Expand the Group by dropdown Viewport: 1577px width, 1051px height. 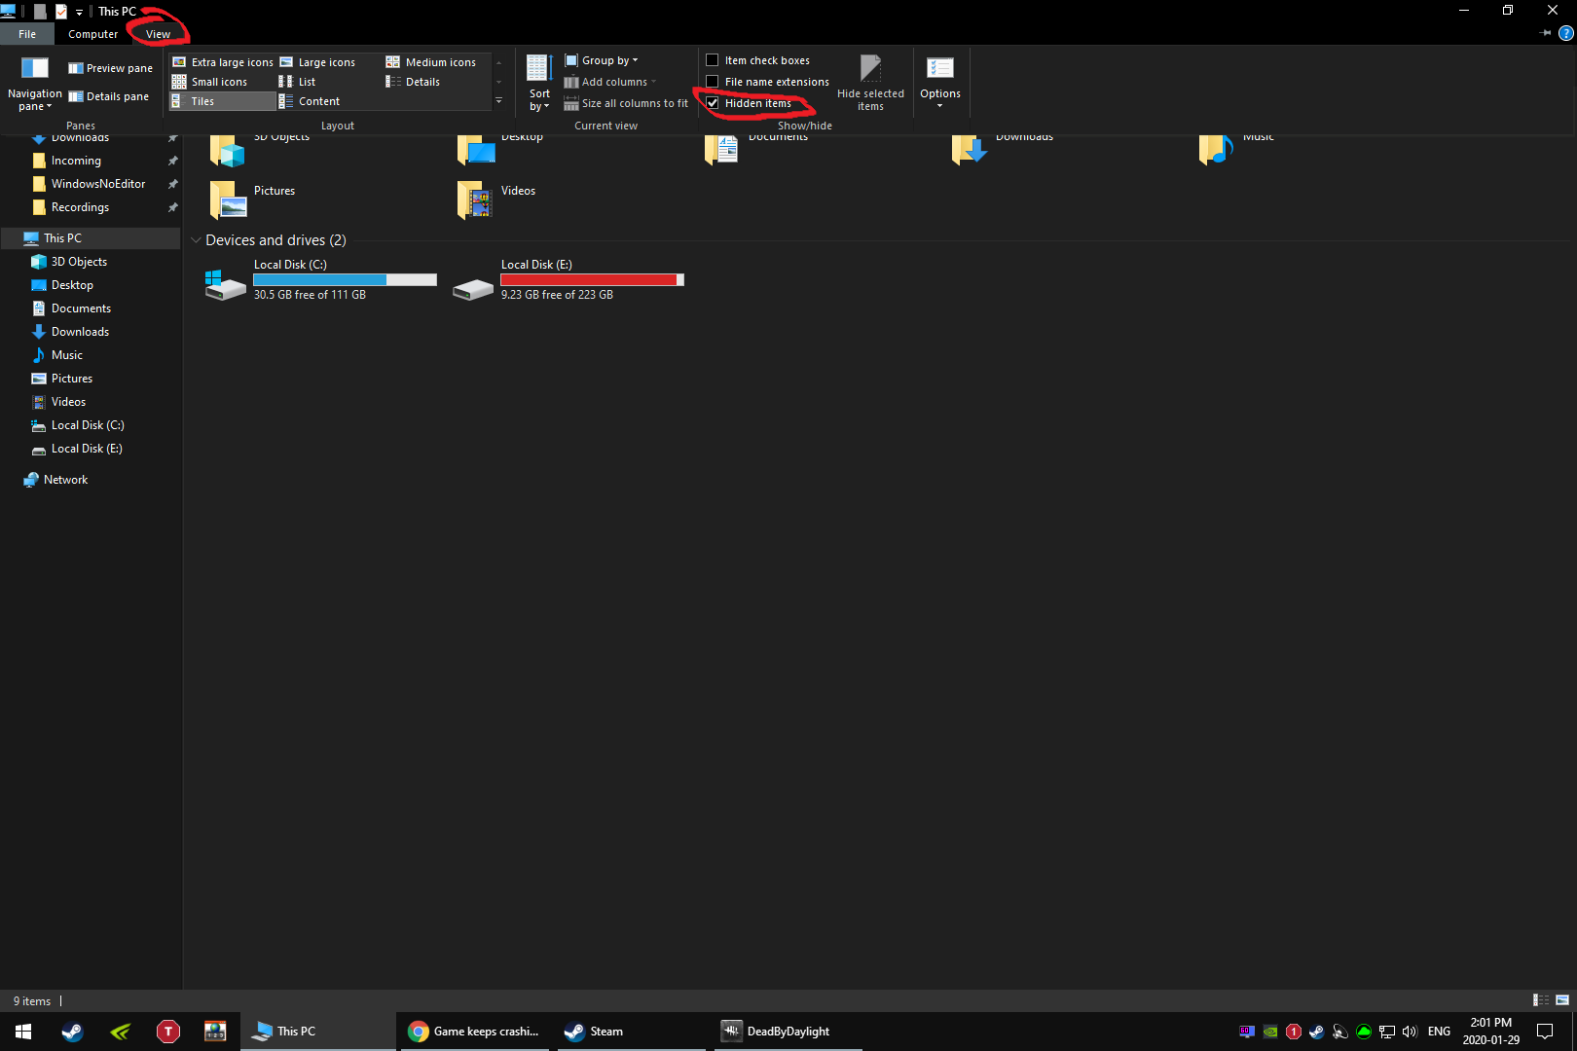602,60
